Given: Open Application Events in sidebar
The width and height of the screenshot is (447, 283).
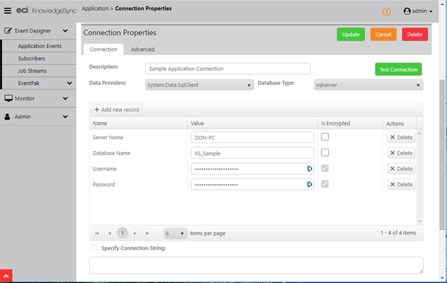Looking at the screenshot, I should pos(39,46).
